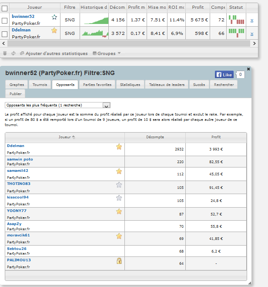Sort opponents by the Décompte column

pyautogui.click(x=155, y=137)
